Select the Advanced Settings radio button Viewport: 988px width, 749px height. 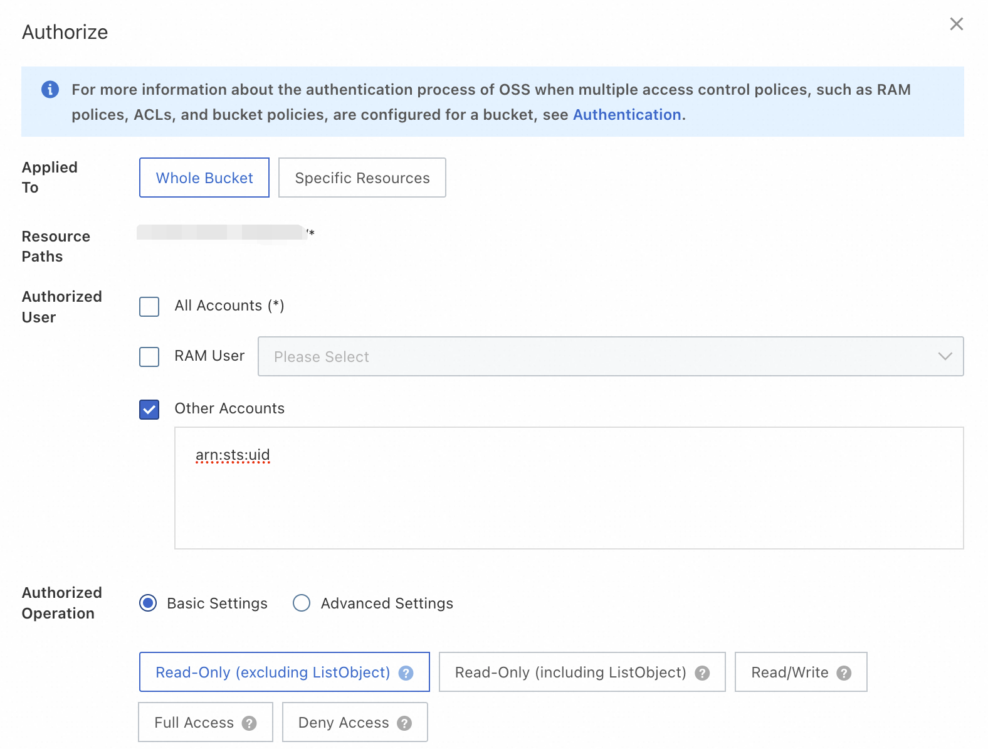pos(302,603)
